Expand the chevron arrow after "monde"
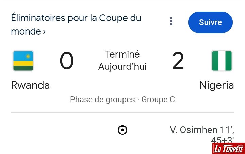Screen dimensions: 245x154 pos(44,32)
